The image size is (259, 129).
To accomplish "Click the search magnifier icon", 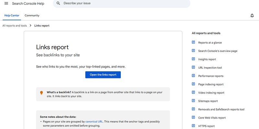I will click(x=58, y=3).
